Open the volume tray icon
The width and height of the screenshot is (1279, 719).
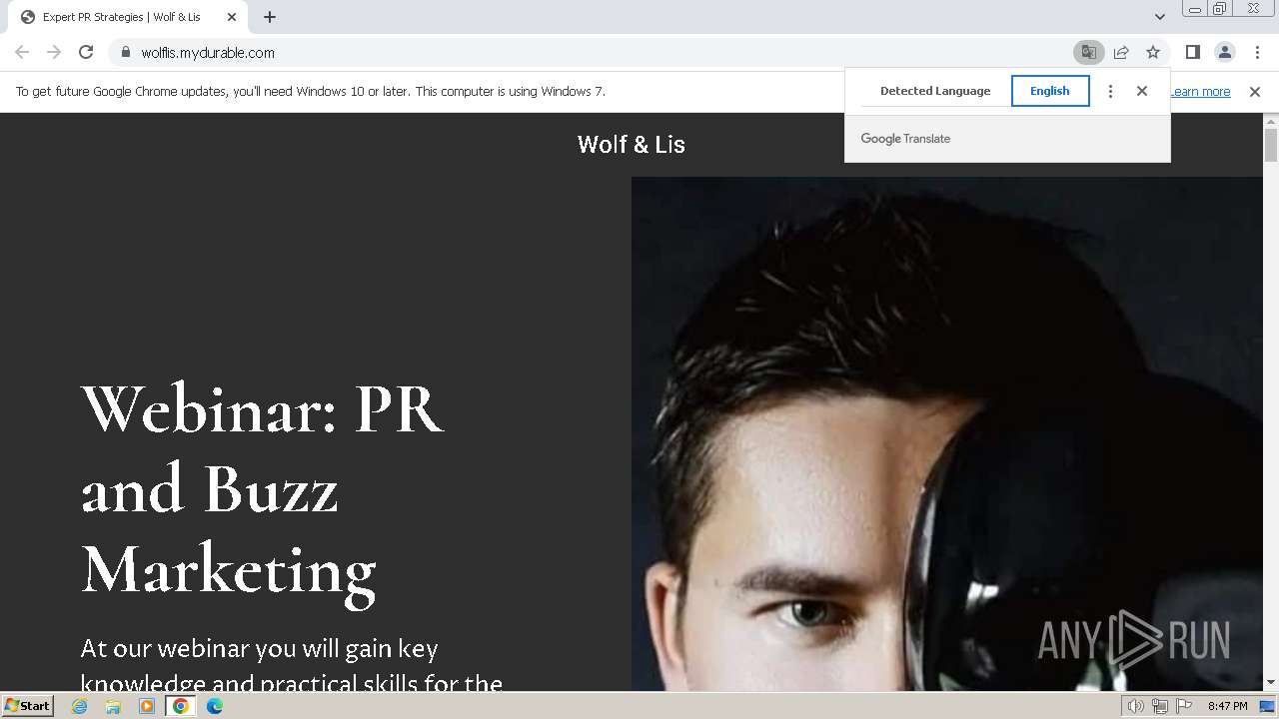pyautogui.click(x=1136, y=706)
